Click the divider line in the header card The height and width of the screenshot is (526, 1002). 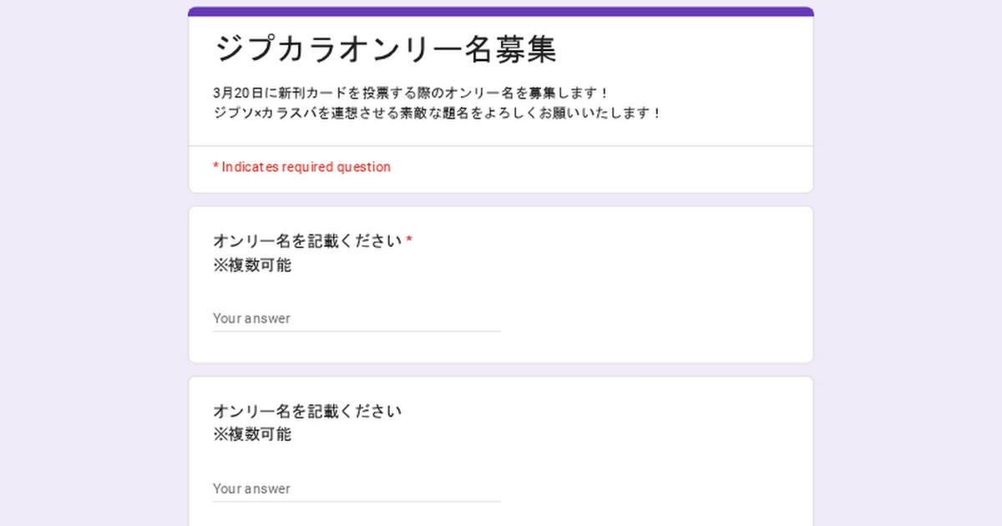point(501,146)
